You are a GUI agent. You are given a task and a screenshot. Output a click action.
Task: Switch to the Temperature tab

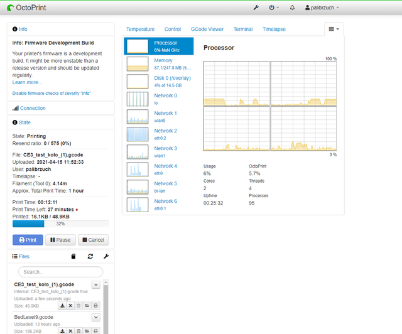[x=140, y=30]
